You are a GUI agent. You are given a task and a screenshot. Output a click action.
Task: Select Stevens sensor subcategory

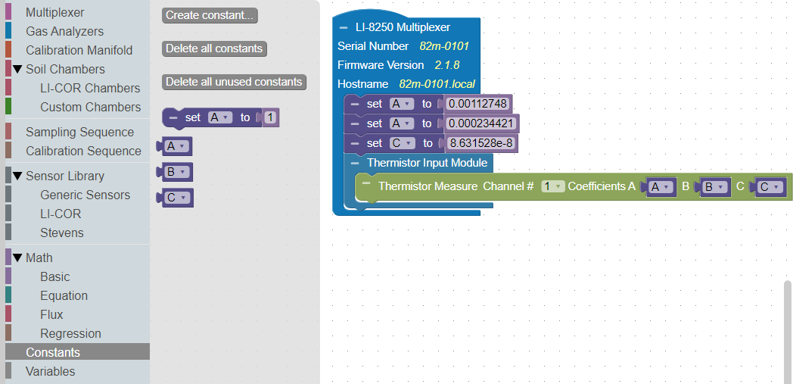(x=62, y=233)
